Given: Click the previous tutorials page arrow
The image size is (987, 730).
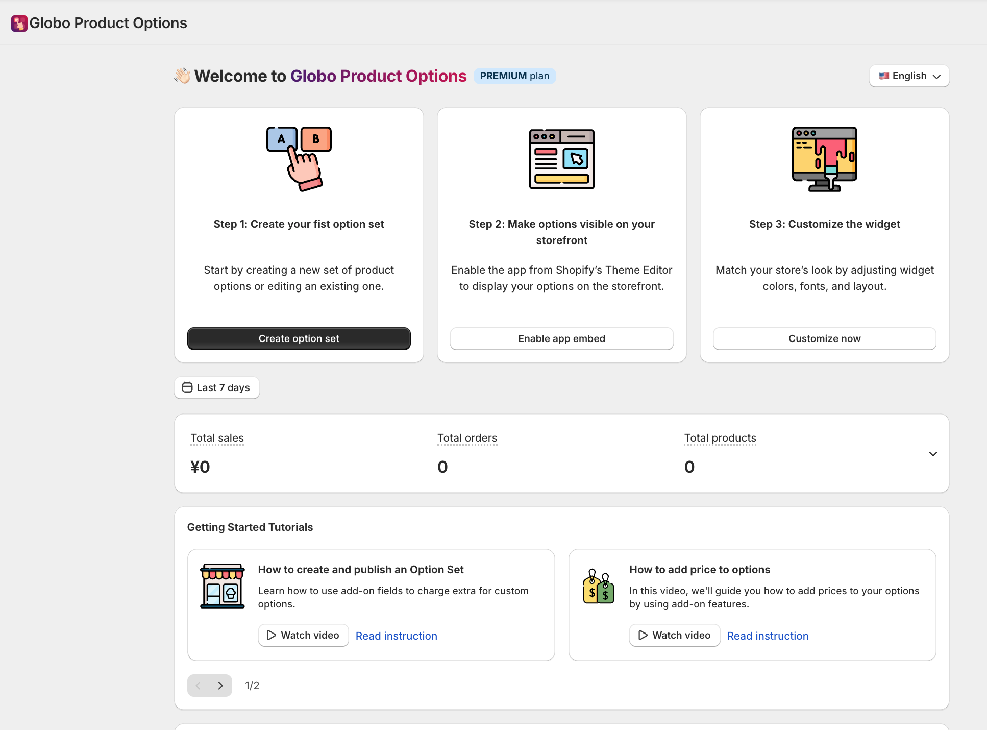Looking at the screenshot, I should [x=199, y=686].
